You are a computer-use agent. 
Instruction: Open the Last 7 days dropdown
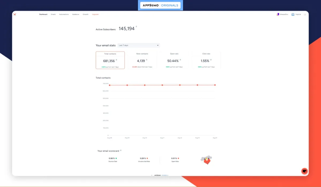139,45
